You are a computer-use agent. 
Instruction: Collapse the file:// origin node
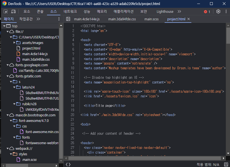[8, 31]
